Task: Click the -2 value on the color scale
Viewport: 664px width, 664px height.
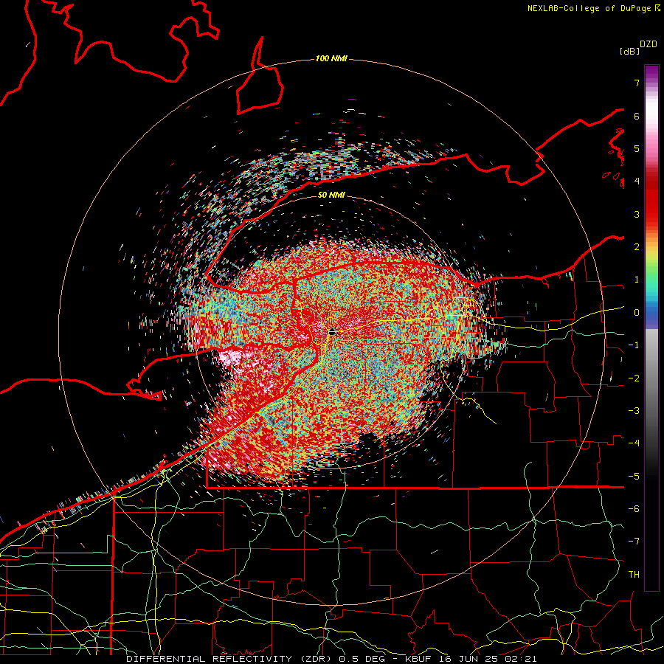Action: coord(634,378)
